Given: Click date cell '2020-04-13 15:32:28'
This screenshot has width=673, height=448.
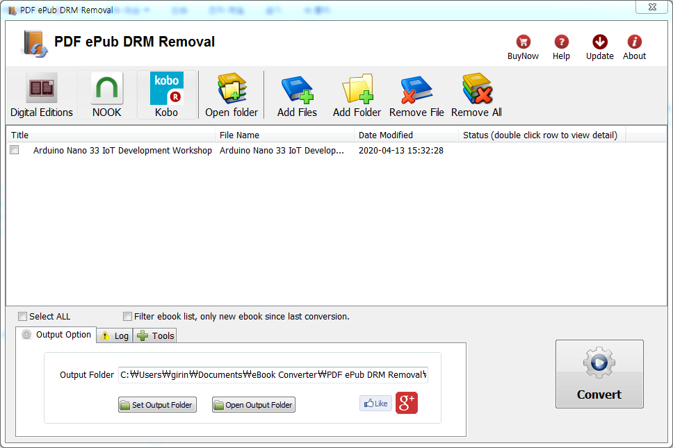Looking at the screenshot, I should (x=401, y=151).
